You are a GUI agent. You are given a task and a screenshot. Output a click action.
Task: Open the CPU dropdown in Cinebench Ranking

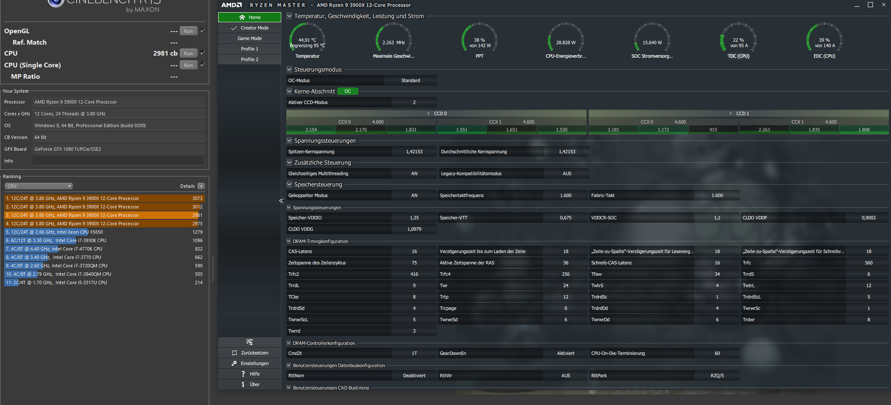coord(39,186)
